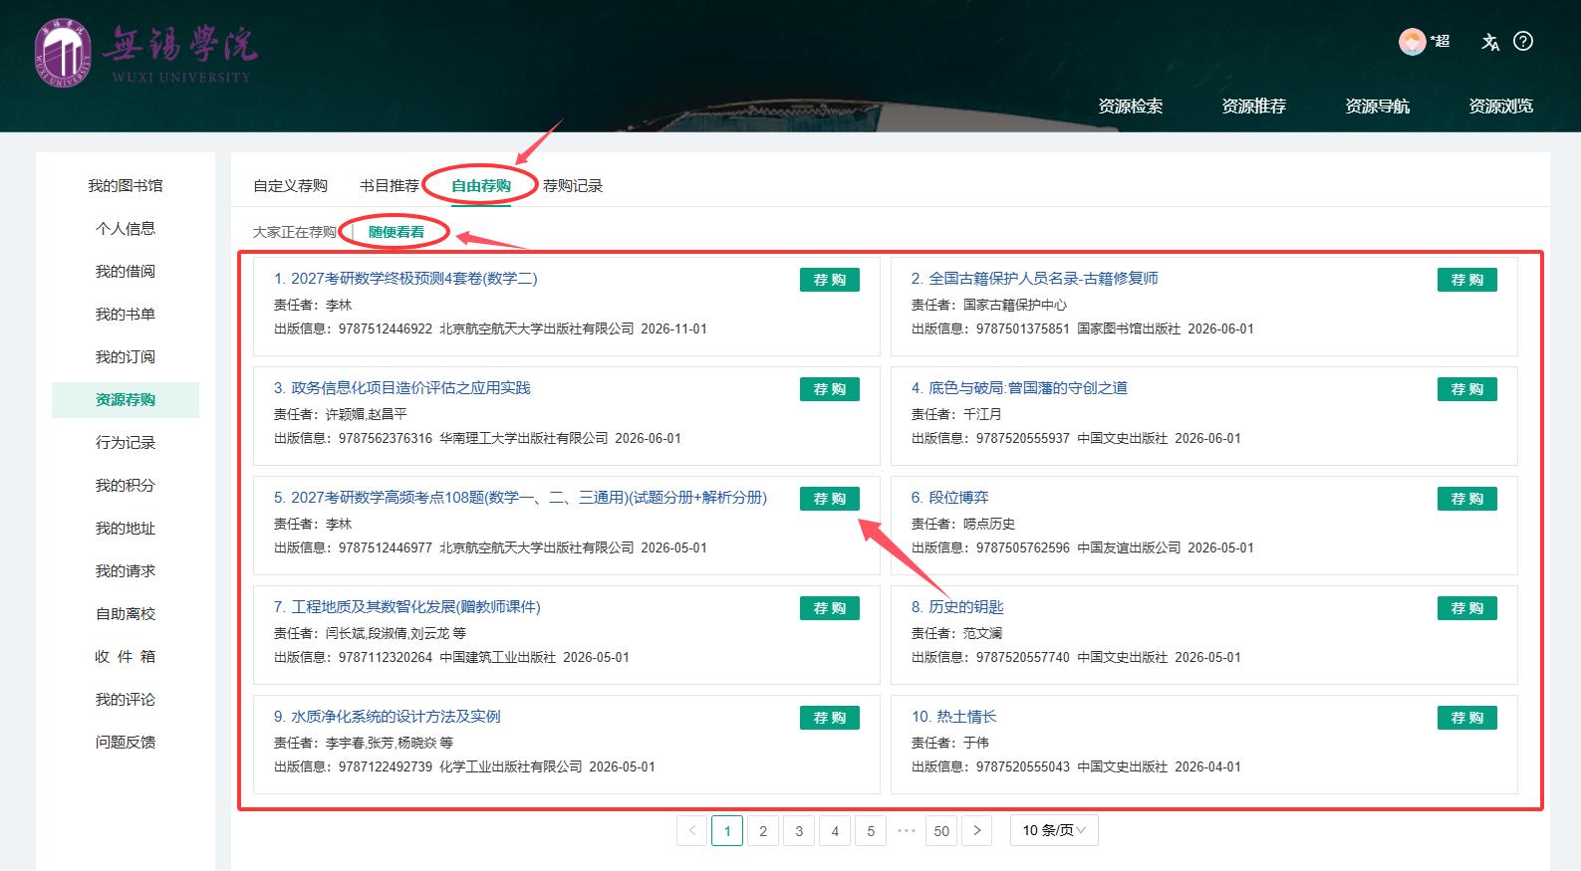Click the previous page arrow

click(x=692, y=830)
